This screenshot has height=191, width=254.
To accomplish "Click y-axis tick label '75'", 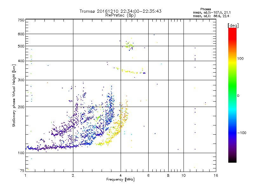I will pos(22,171).
